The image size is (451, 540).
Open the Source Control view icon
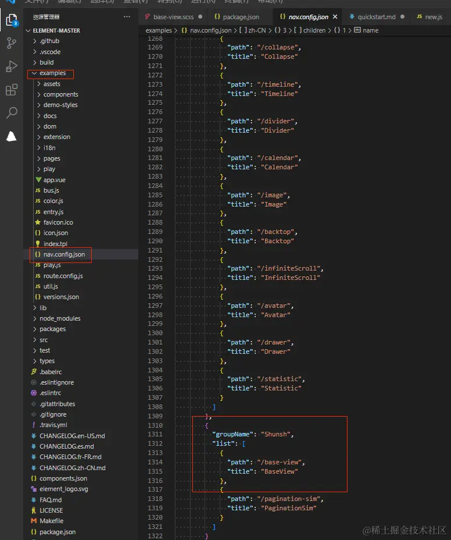coord(12,43)
